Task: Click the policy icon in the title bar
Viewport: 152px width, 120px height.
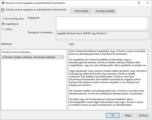Action: click(x=3, y=3)
